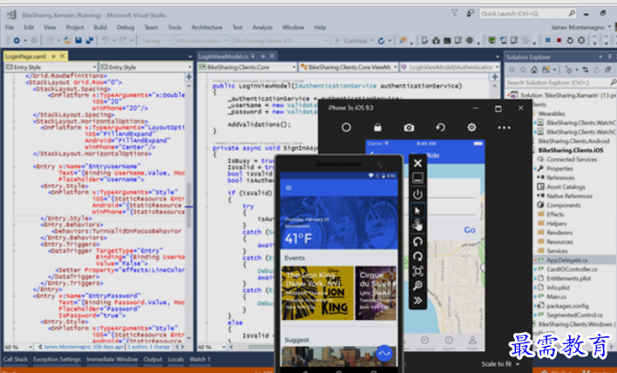Open the Debug configuration dropdown
The width and height of the screenshot is (617, 373).
(x=156, y=41)
